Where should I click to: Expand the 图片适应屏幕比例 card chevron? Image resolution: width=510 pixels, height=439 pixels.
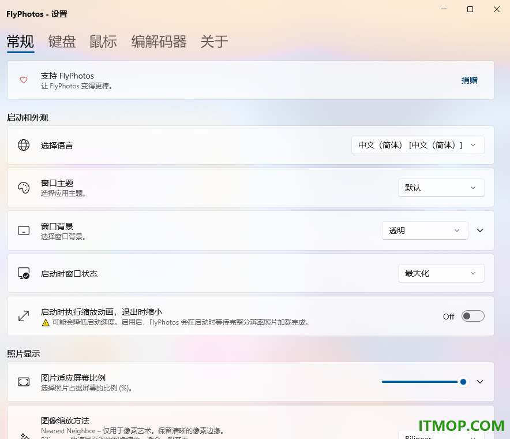480,382
